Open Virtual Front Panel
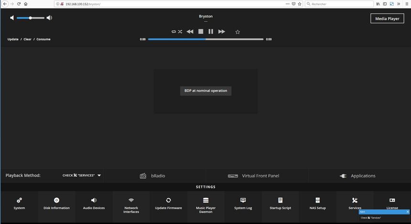This screenshot has height=224, width=411. (x=253, y=176)
